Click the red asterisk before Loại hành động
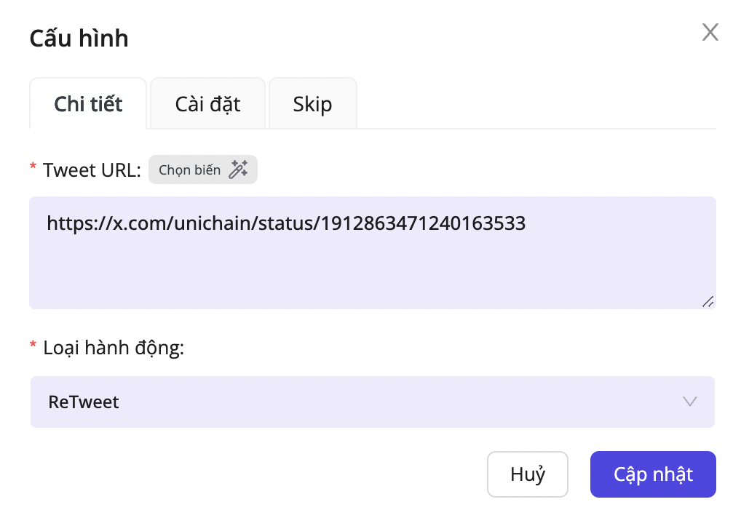 pos(33,347)
